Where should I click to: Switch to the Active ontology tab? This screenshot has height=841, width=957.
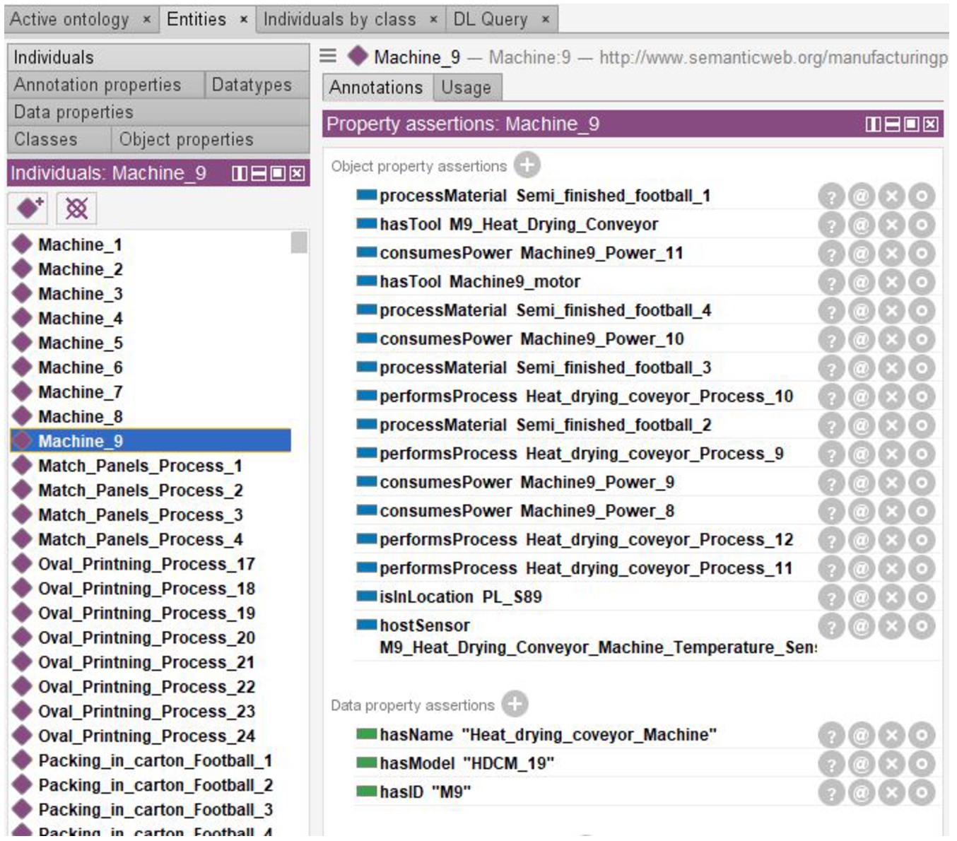pos(69,19)
